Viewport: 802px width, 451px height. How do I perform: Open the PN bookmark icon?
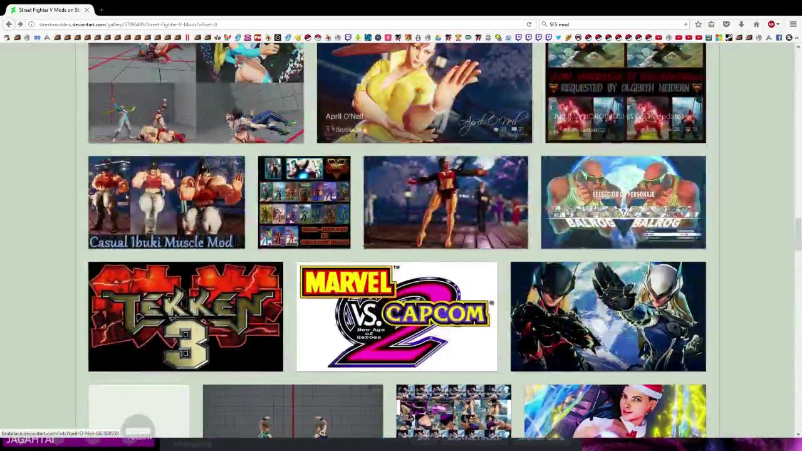(x=258, y=38)
